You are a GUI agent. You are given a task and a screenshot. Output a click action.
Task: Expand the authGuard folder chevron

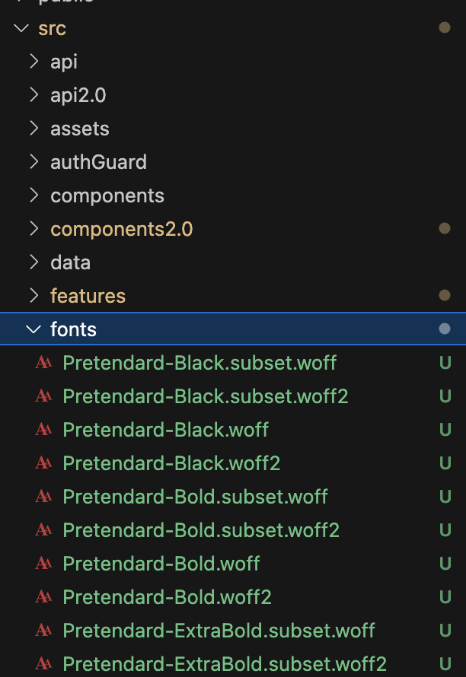pos(34,162)
